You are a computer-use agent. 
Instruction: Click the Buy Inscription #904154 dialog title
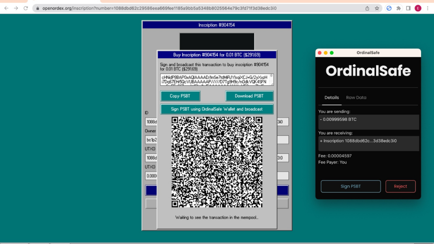[x=217, y=55]
